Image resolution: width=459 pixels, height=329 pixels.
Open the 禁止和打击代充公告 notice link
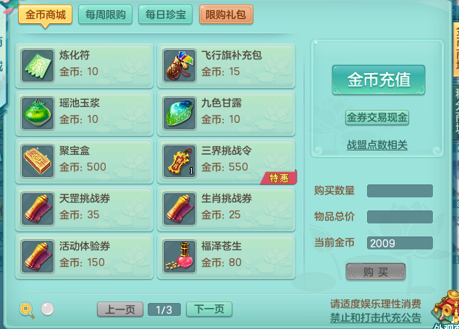coord(376,317)
